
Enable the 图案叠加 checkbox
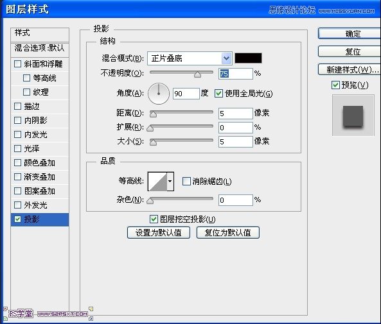(x=18, y=191)
